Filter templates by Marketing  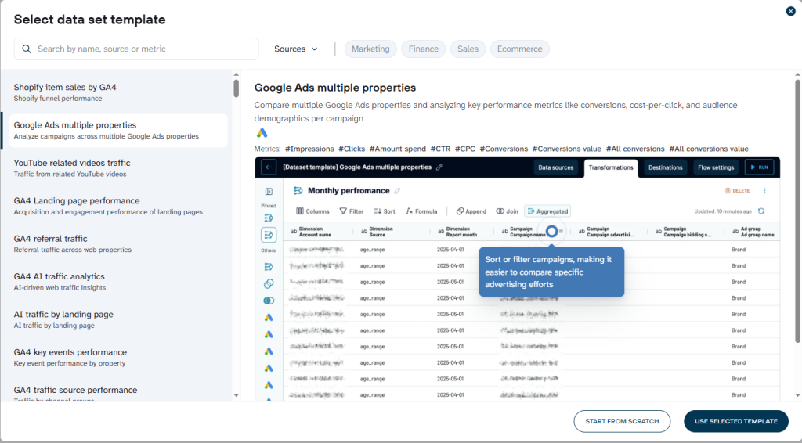tap(370, 49)
